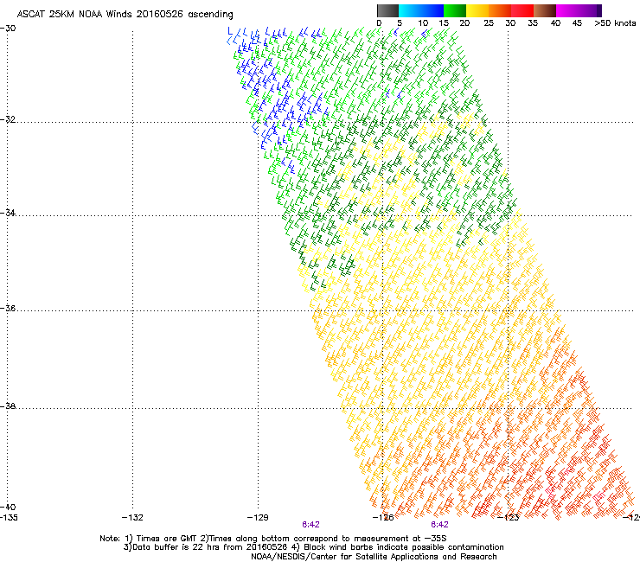This screenshot has width=640, height=562.
Task: Click the ASCAT 25KM NOAA Winds title
Action: point(125,15)
